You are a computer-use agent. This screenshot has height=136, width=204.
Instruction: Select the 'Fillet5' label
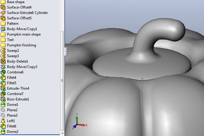click(12, 83)
